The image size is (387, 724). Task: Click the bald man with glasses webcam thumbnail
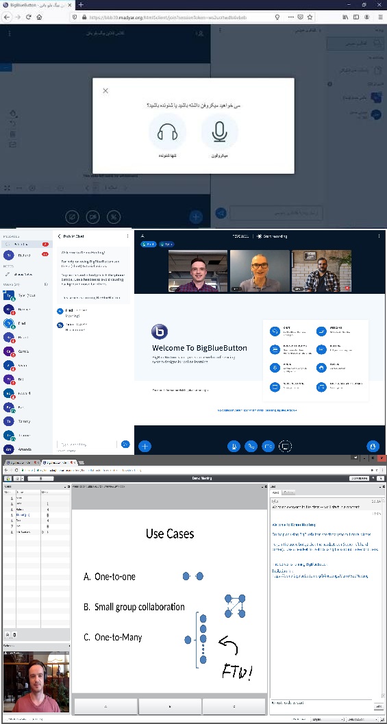[x=260, y=271]
